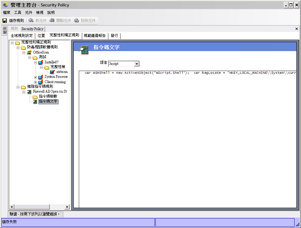
Task: Open the 檢視 menu
Action: 40,13
